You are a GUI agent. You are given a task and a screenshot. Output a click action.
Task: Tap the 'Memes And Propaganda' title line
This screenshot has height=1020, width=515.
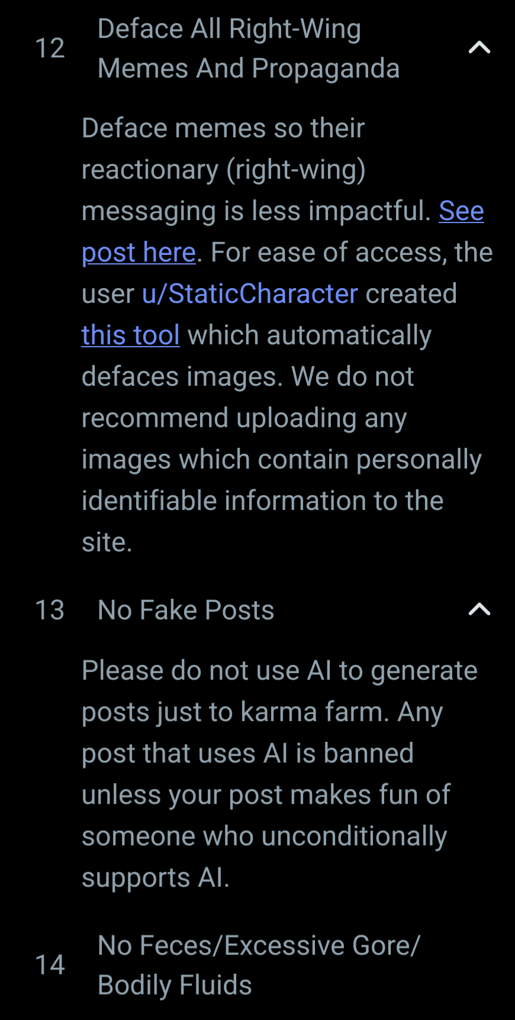point(249,69)
